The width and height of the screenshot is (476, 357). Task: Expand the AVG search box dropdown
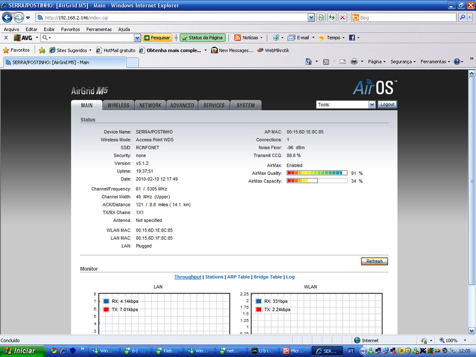(x=137, y=37)
